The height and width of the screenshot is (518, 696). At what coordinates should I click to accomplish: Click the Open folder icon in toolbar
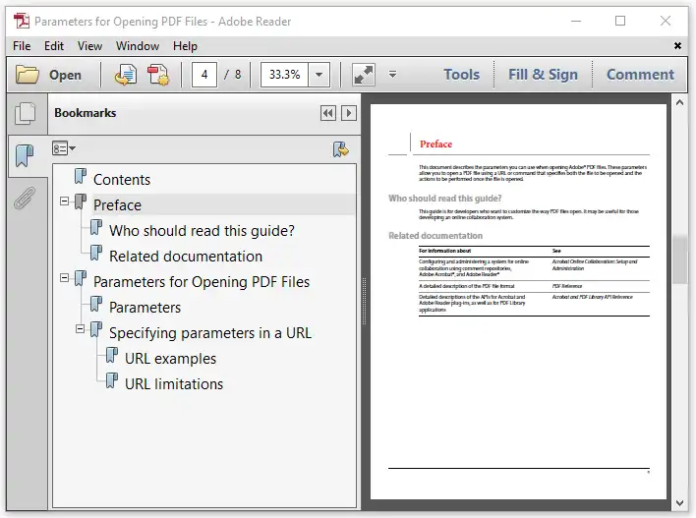(28, 75)
